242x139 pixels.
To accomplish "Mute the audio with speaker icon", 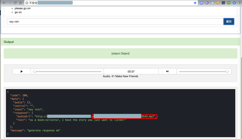I will tap(168, 71).
